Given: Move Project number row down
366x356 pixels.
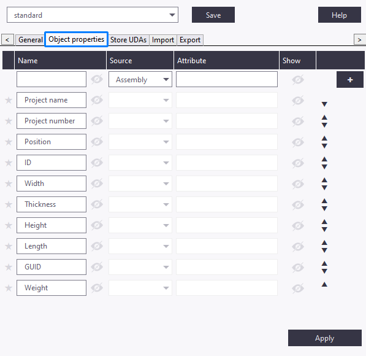Looking at the screenshot, I should click(324, 125).
